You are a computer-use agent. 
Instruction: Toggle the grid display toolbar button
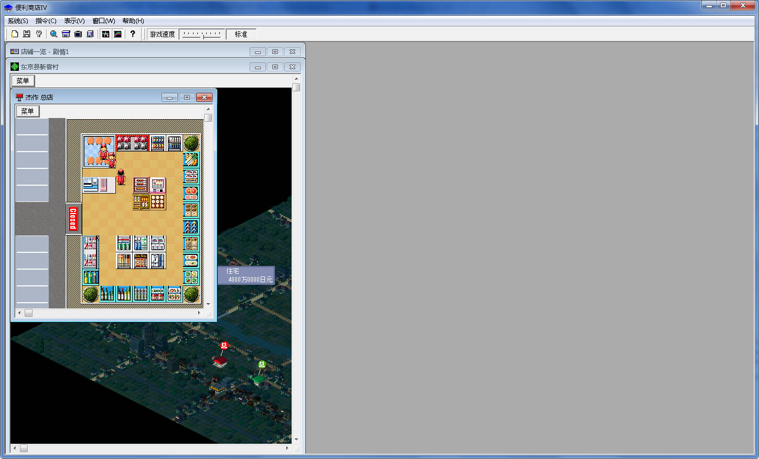point(105,34)
